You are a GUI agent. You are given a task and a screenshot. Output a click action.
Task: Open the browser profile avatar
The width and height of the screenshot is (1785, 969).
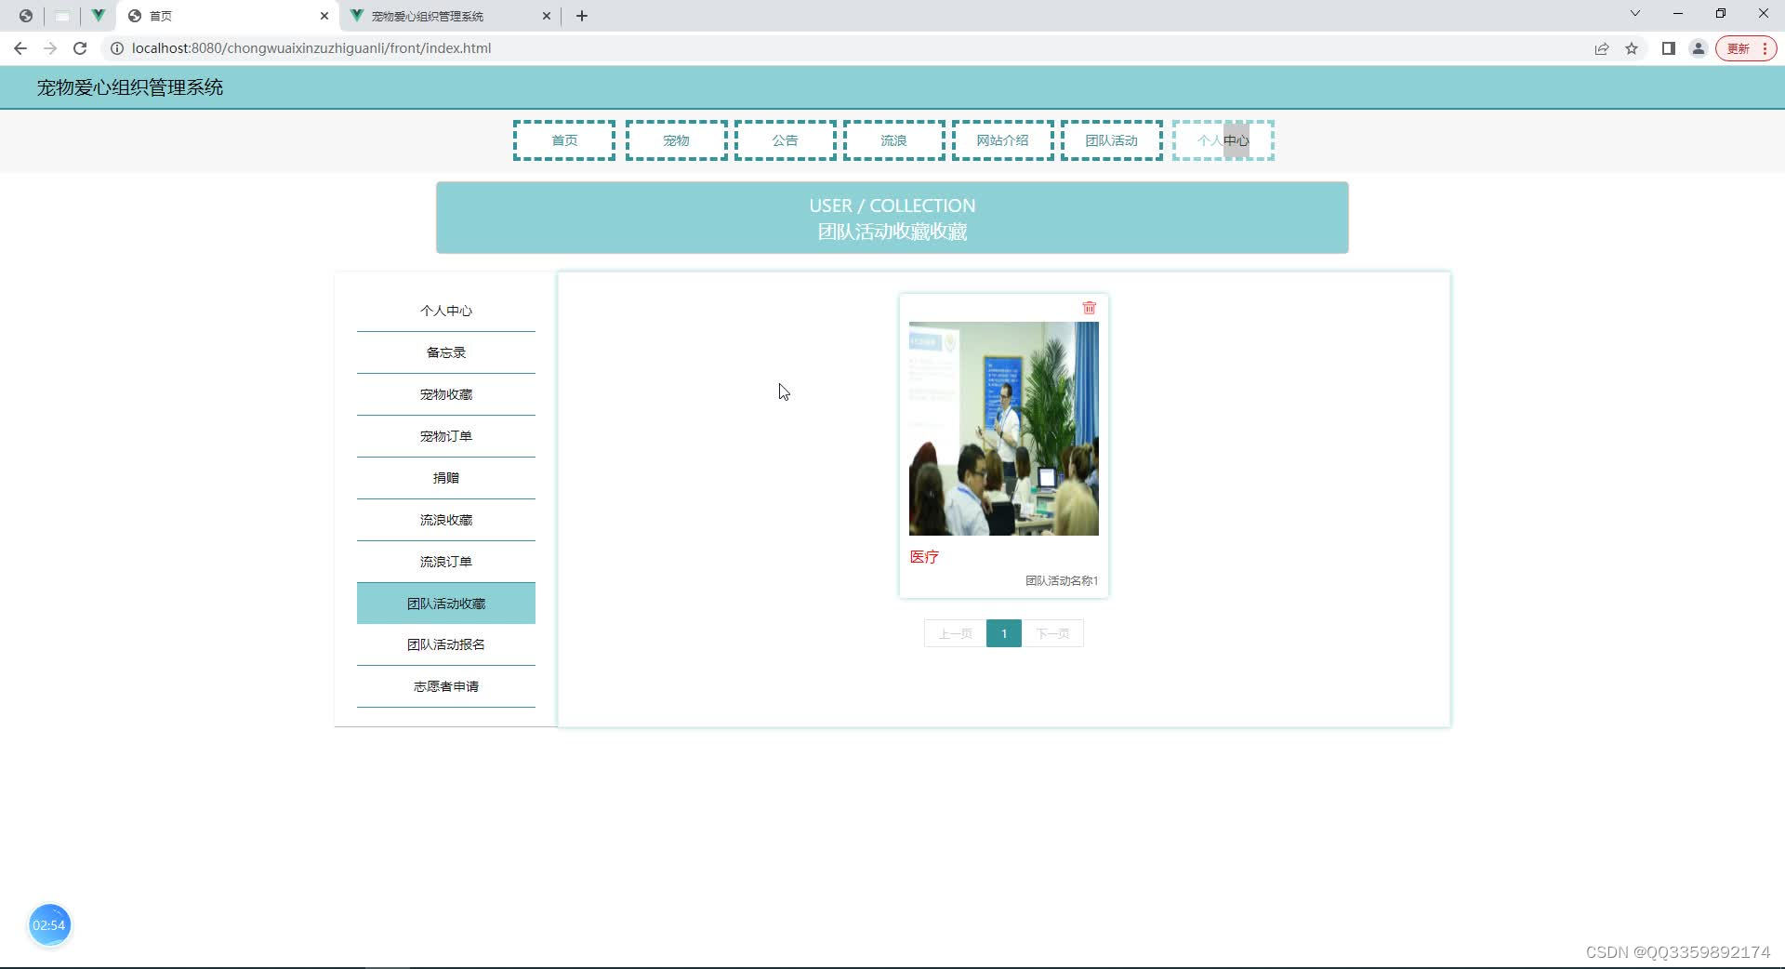click(1698, 48)
